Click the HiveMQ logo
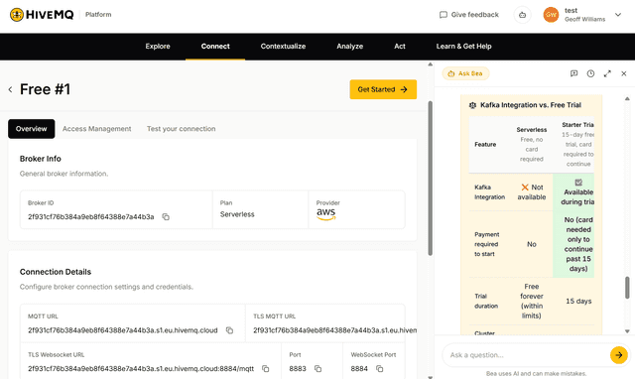The width and height of the screenshot is (635, 379). tap(42, 15)
